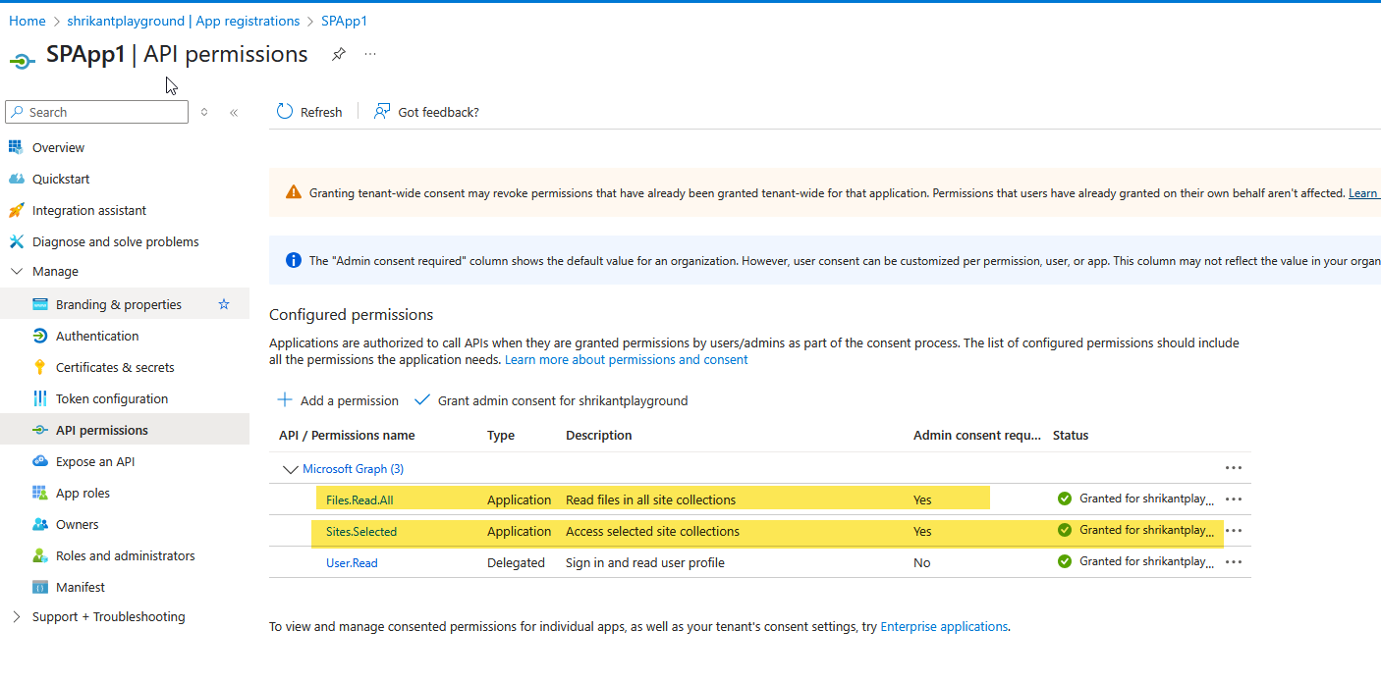Screen dimensions: 1381x683
Task: Click the Authentication icon
Action: pyautogui.click(x=39, y=336)
